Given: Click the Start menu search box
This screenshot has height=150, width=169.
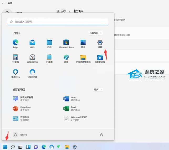Looking at the screenshot, I should pos(58,22).
